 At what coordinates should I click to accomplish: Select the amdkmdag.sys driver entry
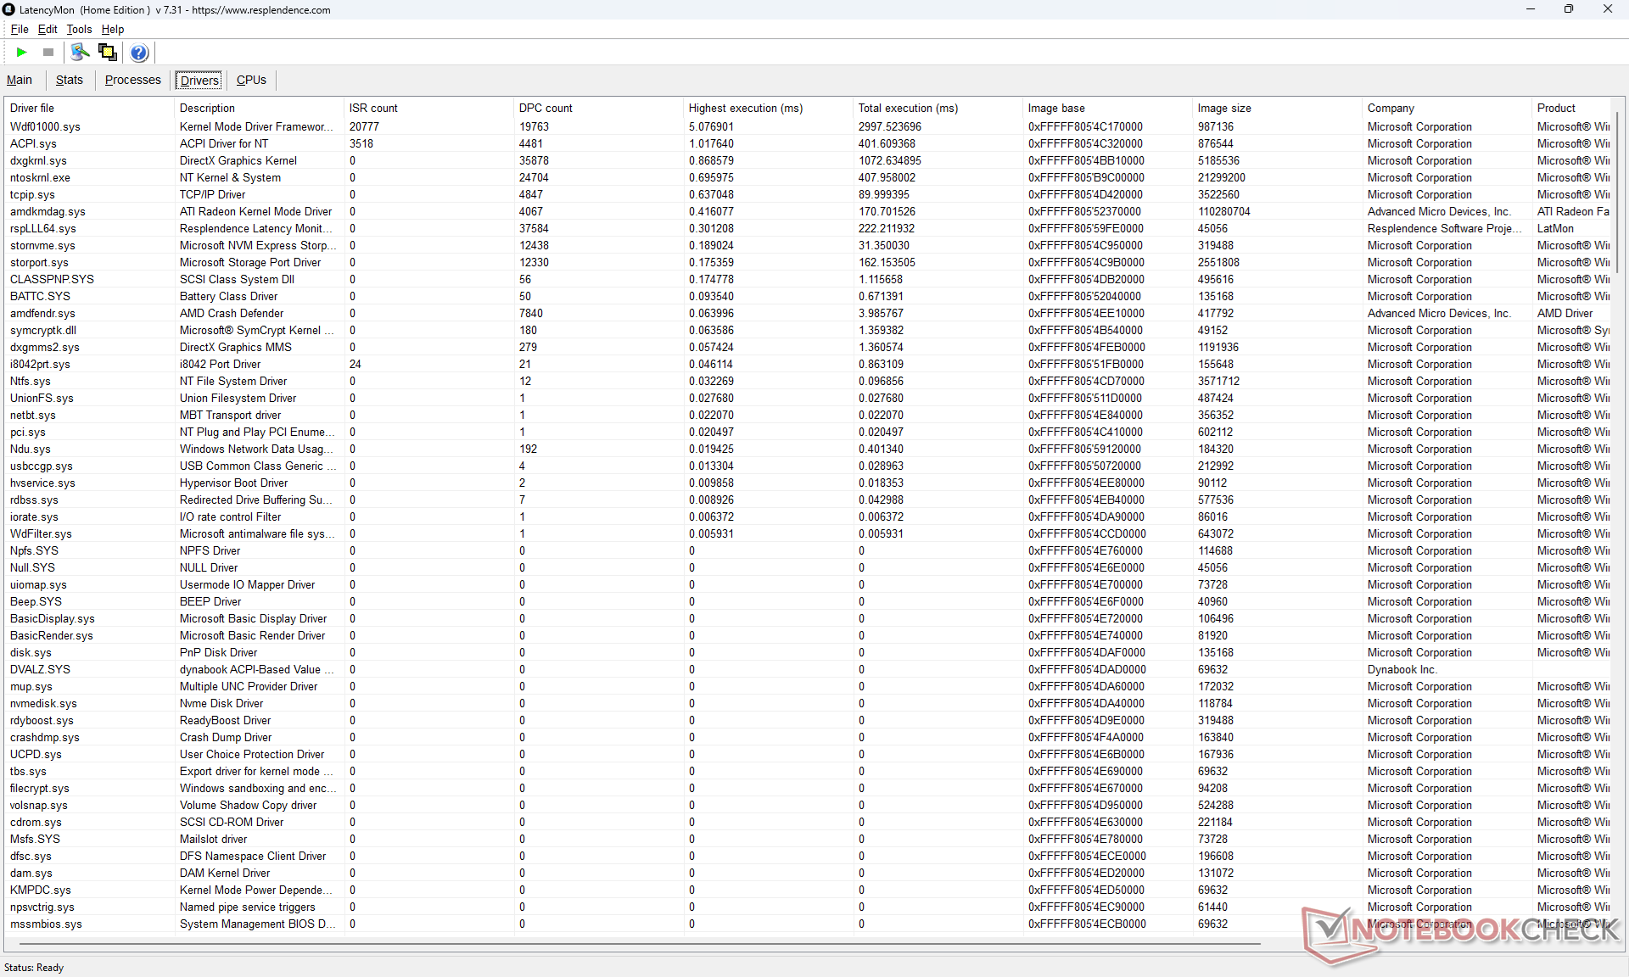tap(48, 211)
